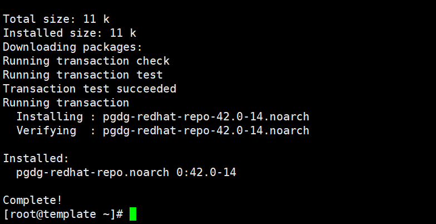
Task: Click package name on Verifying line
Action: pyautogui.click(x=206, y=130)
